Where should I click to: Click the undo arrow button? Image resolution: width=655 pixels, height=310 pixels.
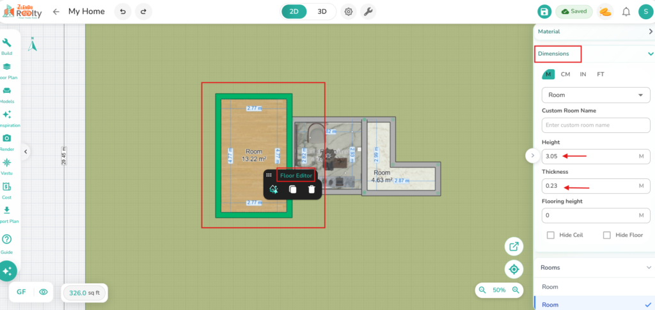[123, 12]
